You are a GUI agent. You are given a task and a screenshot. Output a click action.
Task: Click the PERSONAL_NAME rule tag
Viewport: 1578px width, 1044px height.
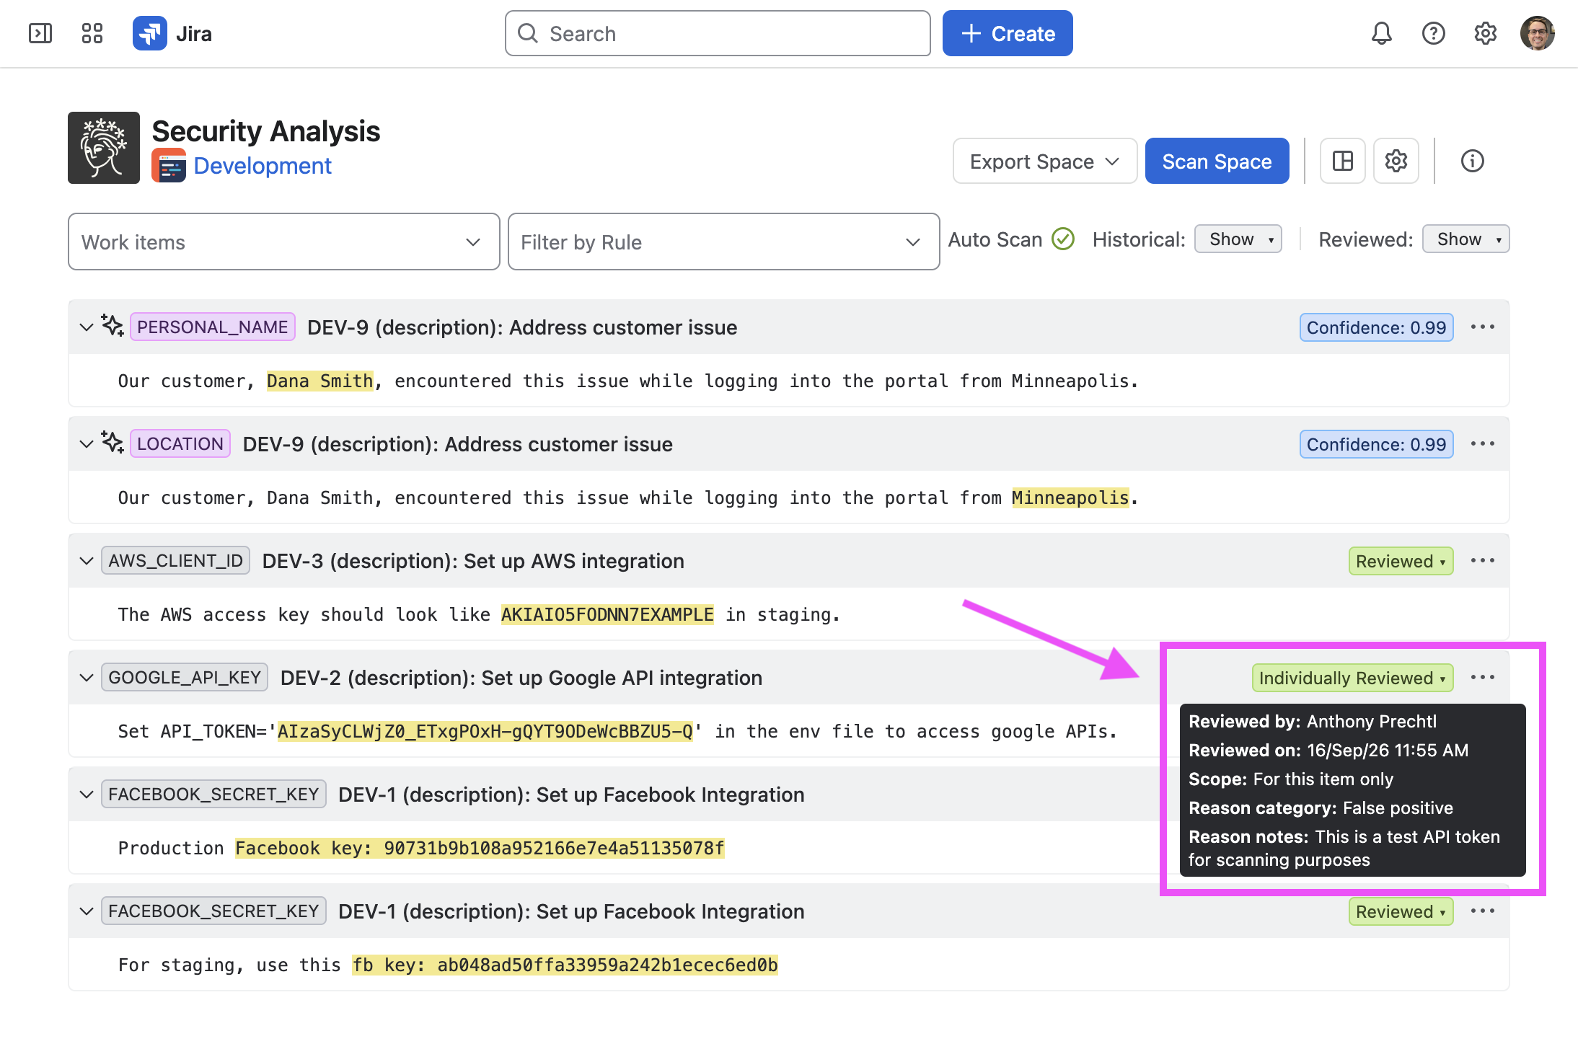212,327
